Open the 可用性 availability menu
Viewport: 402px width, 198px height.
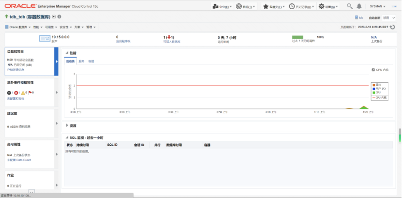point(51,27)
